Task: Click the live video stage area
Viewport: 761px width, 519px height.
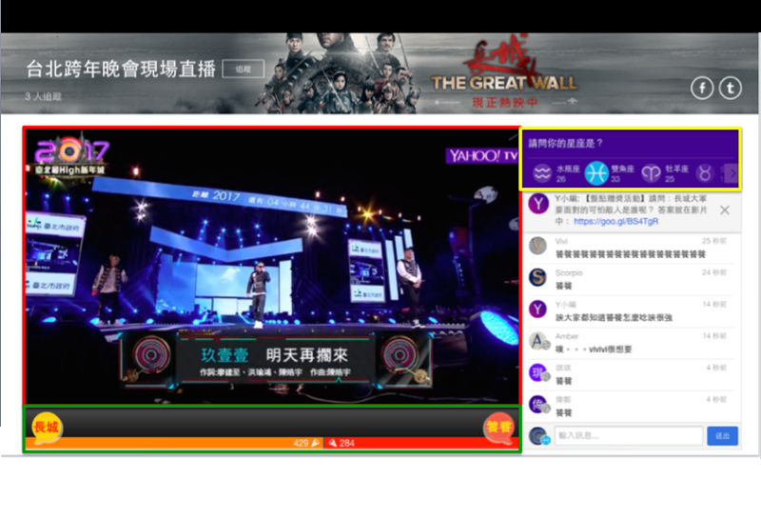Action: click(272, 266)
